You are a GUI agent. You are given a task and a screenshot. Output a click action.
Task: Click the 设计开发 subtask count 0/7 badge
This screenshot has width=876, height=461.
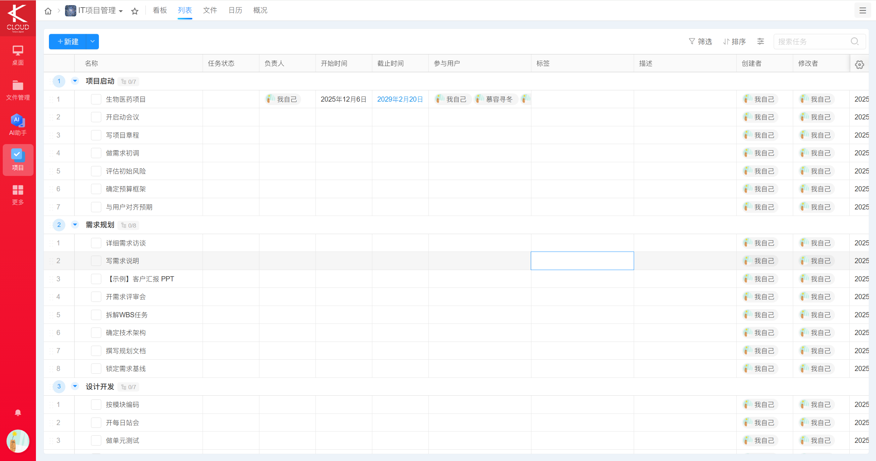[129, 387]
